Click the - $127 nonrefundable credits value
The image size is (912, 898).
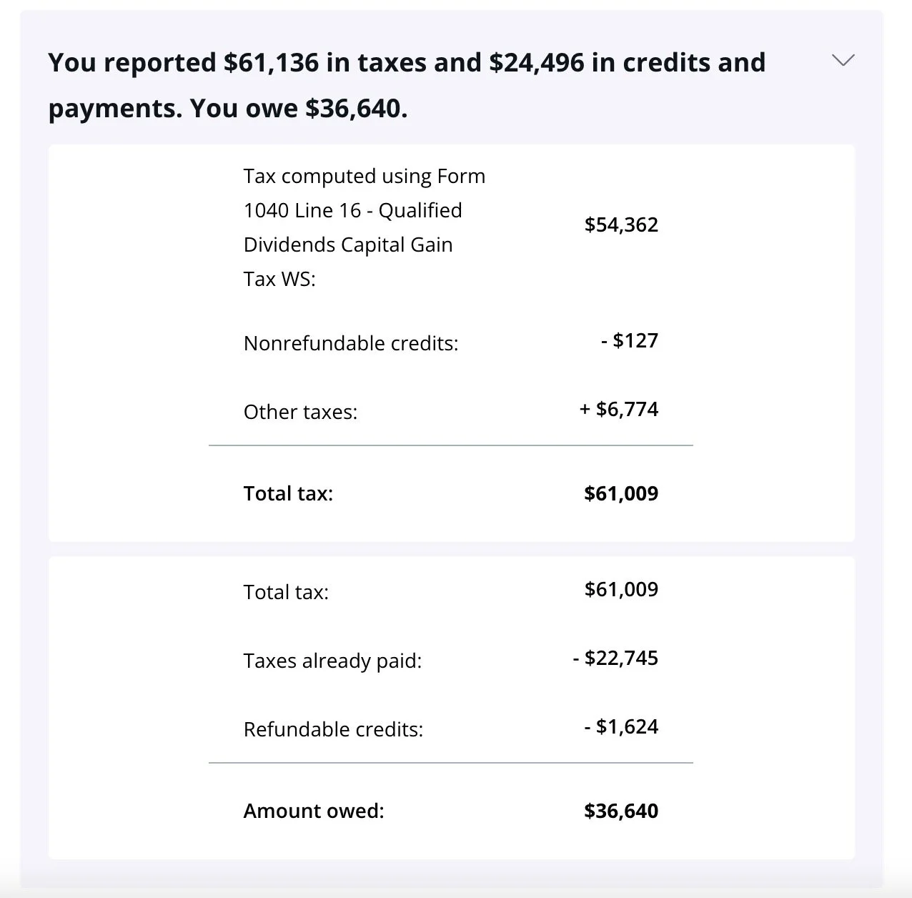(x=630, y=340)
